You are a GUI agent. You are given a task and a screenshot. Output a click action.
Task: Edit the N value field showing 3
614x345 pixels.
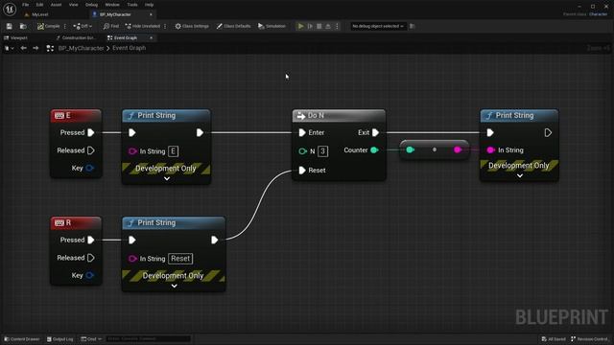(x=322, y=151)
